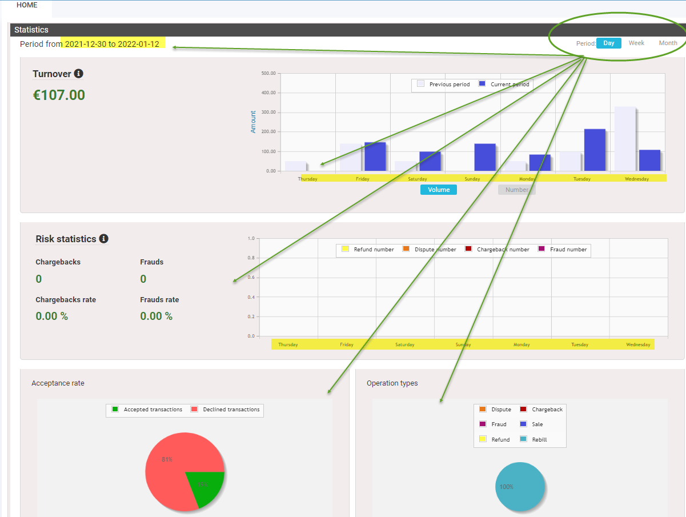This screenshot has width=686, height=517.
Task: Click Friday's current period bar
Action: coord(375,157)
